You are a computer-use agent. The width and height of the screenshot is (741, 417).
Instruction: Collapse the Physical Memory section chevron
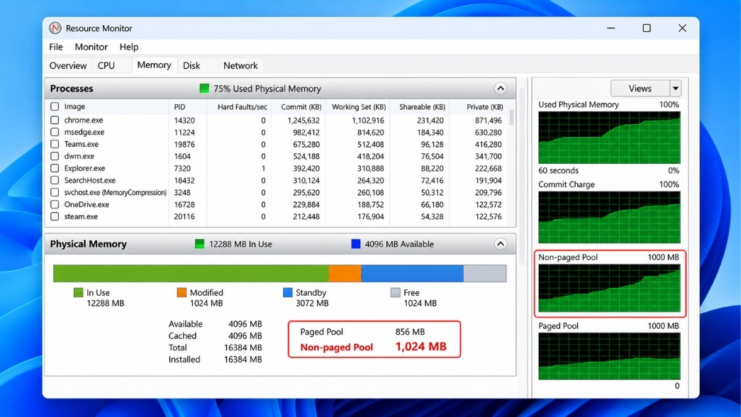pos(501,244)
